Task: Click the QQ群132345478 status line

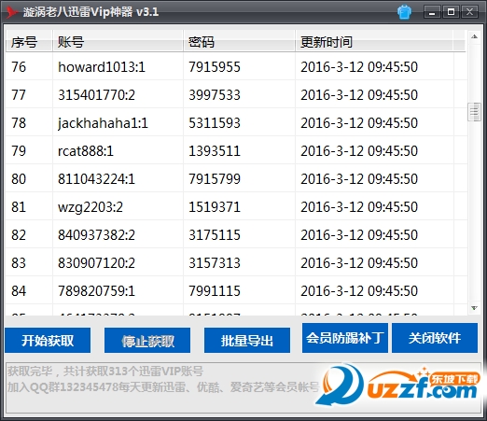Action: tap(163, 387)
